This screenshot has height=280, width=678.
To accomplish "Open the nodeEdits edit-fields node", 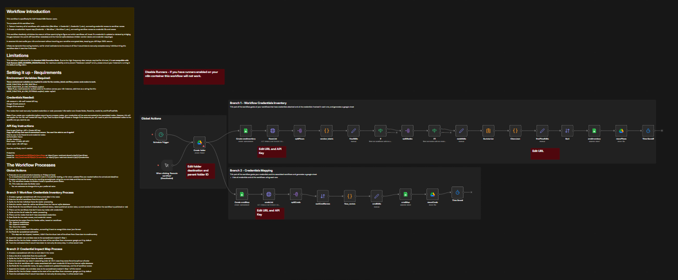I will 462,130.
